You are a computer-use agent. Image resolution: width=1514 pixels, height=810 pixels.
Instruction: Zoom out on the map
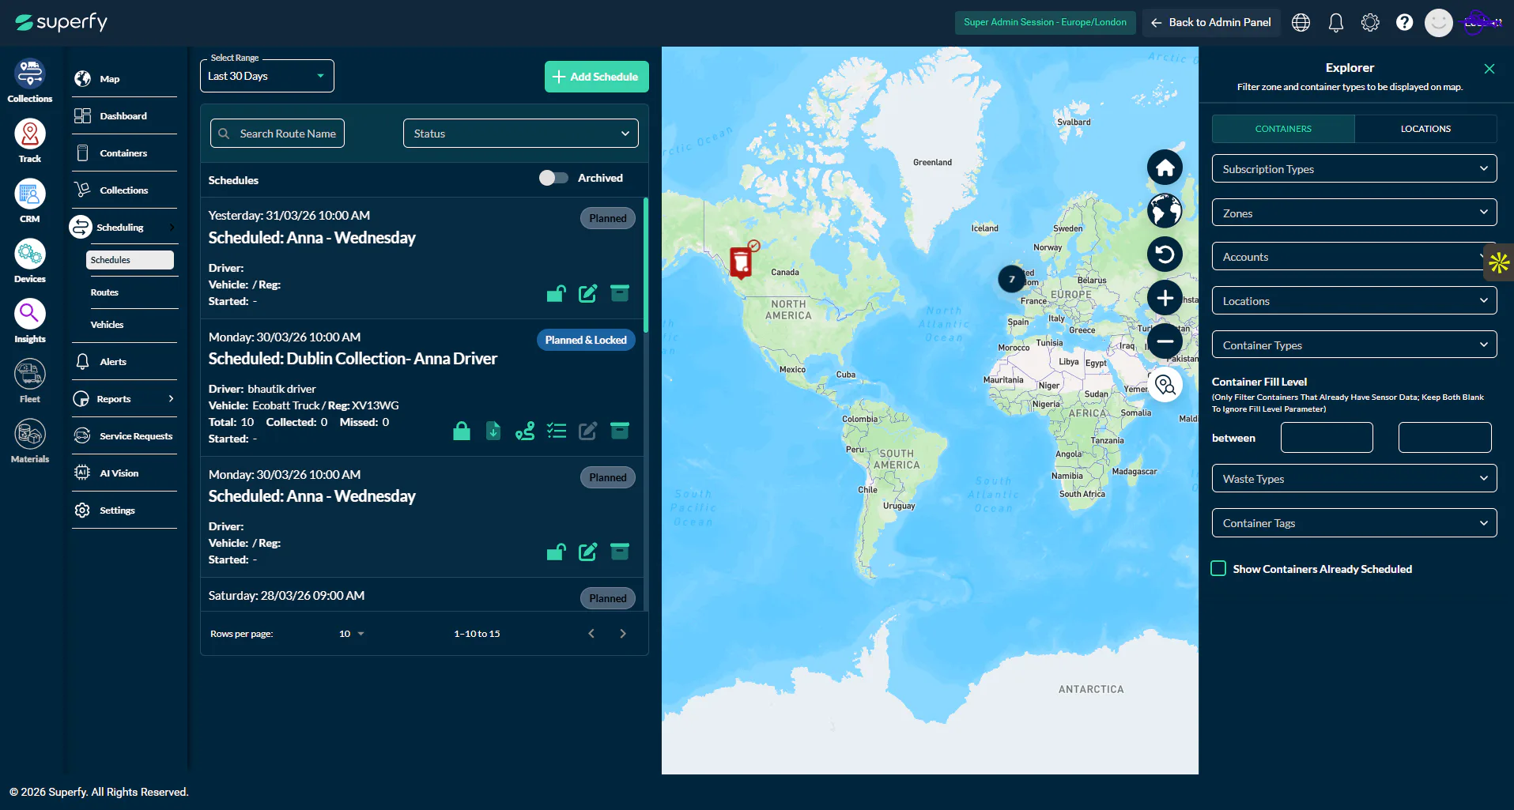pyautogui.click(x=1165, y=341)
